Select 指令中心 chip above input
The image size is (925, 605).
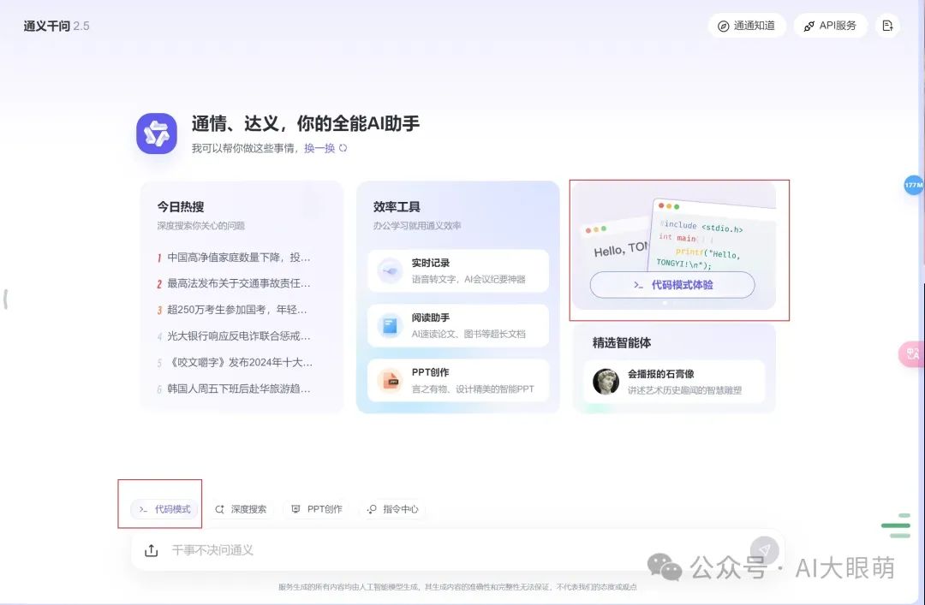click(x=392, y=509)
